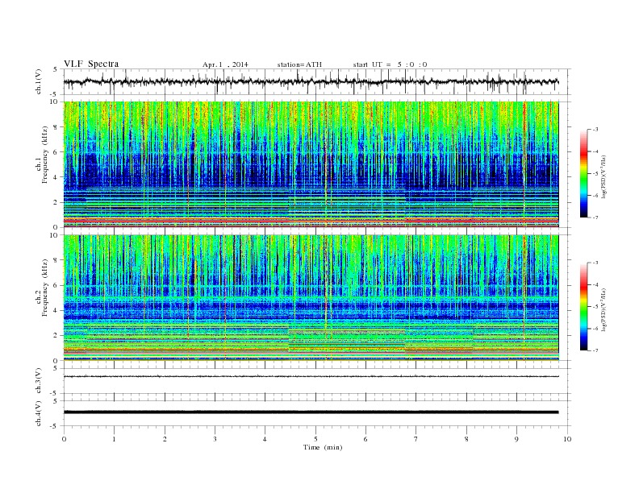Click the "10" tick on the Time axis
The image size is (639, 493).
(x=567, y=439)
